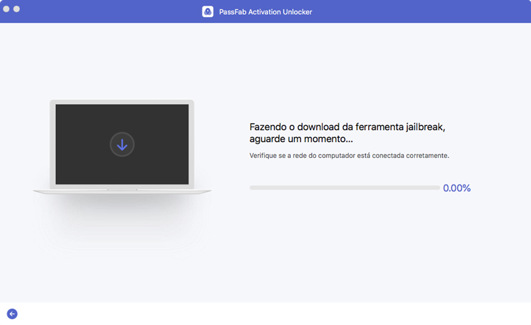Click the first gray window control dot

coord(6,9)
